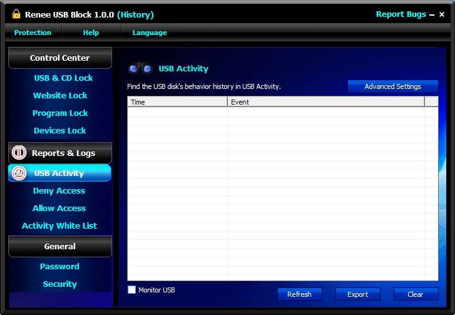Select USB Activity in sidebar
The width and height of the screenshot is (455, 315).
[x=60, y=173]
